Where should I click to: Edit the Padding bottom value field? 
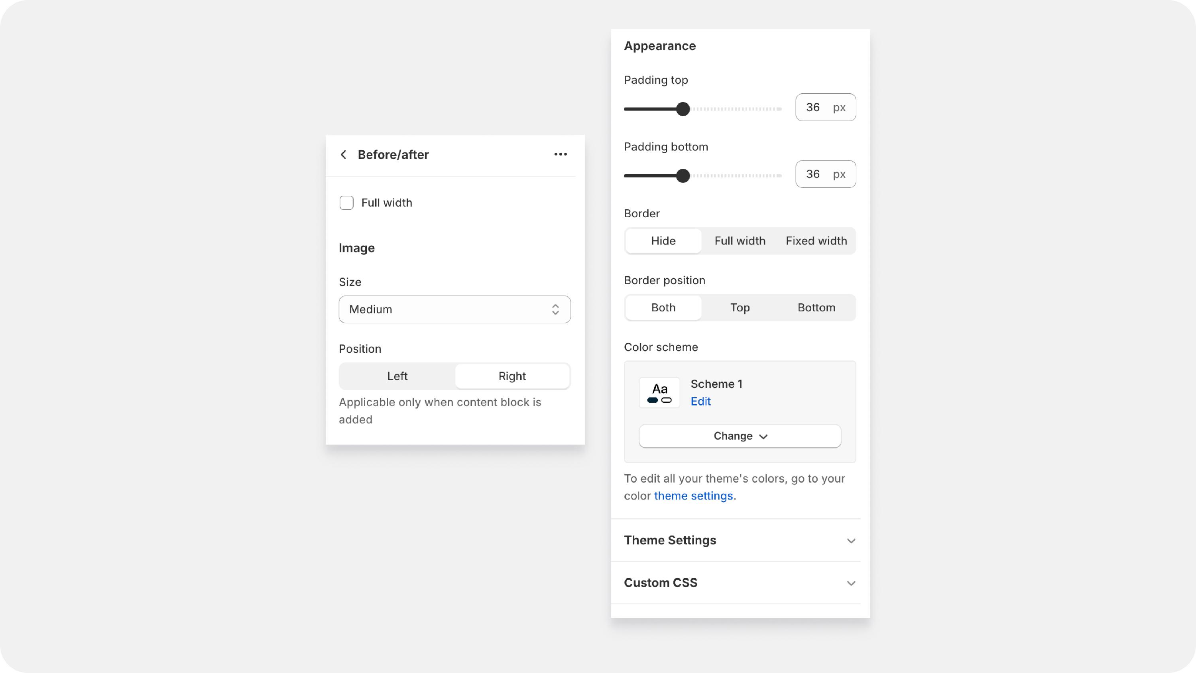(826, 174)
